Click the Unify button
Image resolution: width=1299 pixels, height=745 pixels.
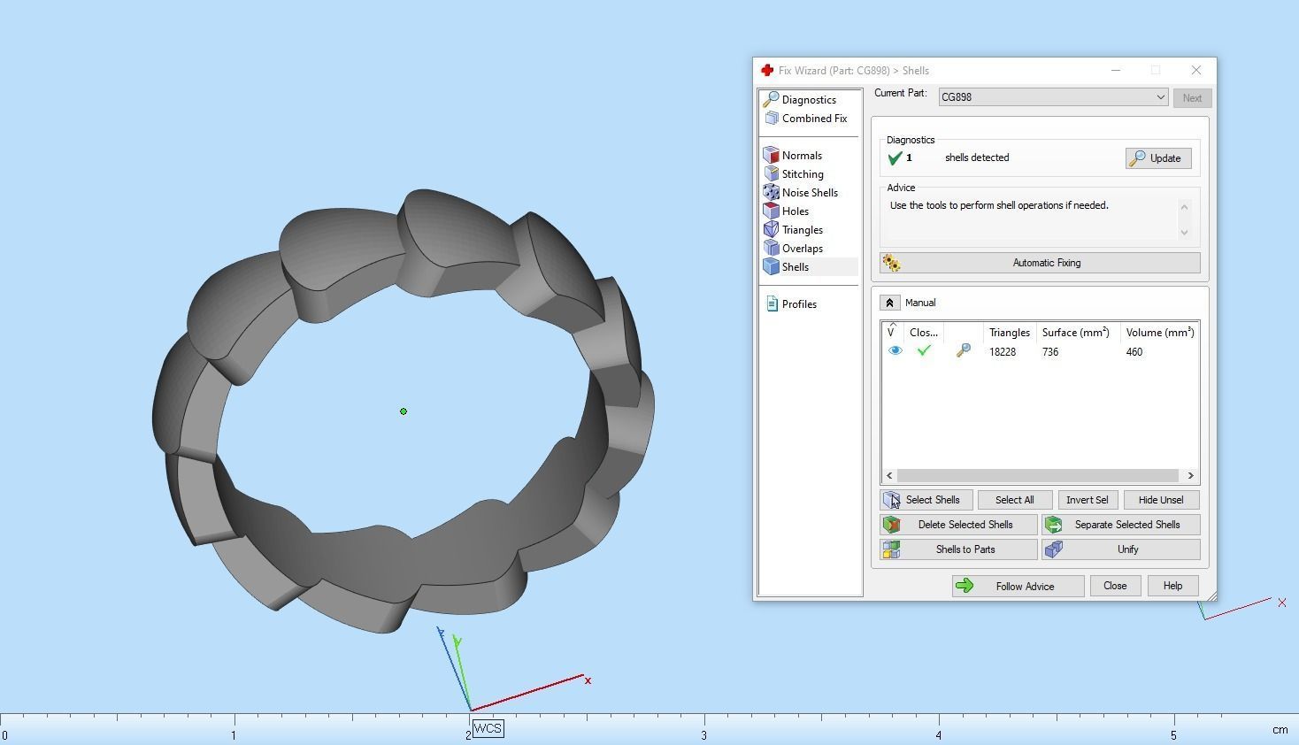(1121, 549)
